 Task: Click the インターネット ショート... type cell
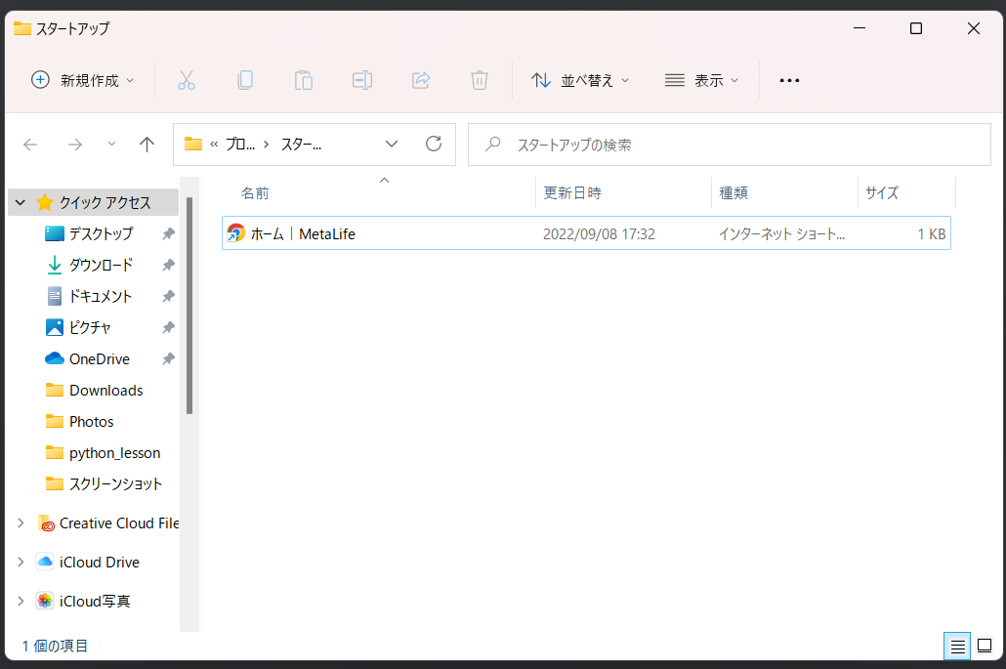[x=781, y=234]
